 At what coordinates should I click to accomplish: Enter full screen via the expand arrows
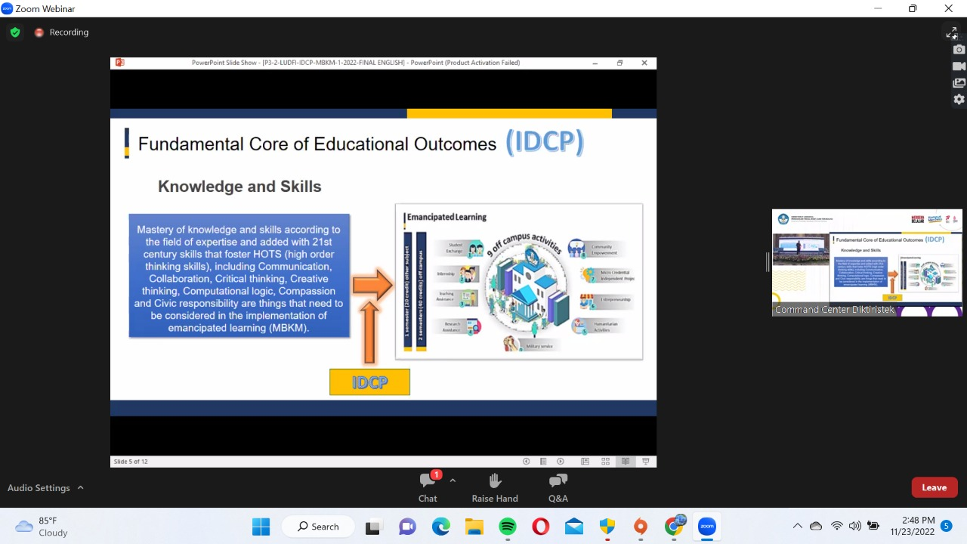coord(952,32)
